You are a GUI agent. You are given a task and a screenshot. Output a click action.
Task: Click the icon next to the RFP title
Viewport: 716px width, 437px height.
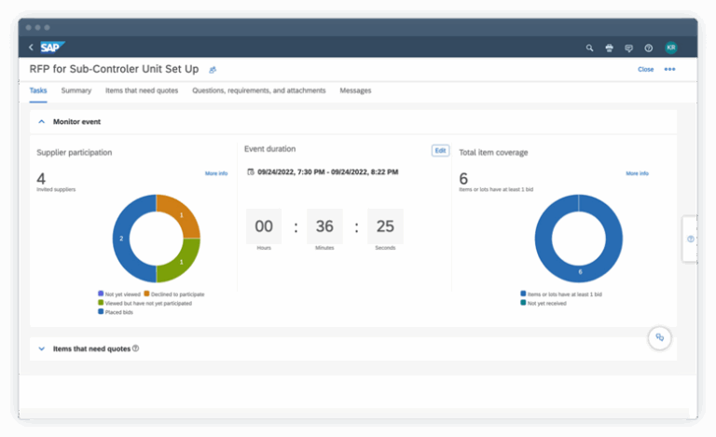(x=213, y=70)
